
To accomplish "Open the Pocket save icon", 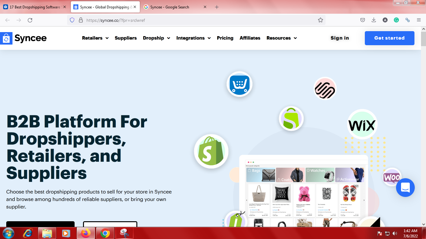I will 363,20.
